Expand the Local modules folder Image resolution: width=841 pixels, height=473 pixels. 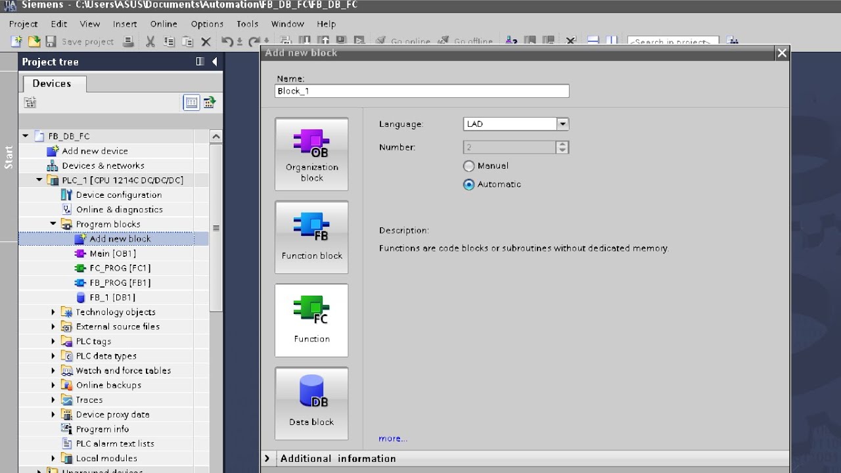(x=53, y=459)
